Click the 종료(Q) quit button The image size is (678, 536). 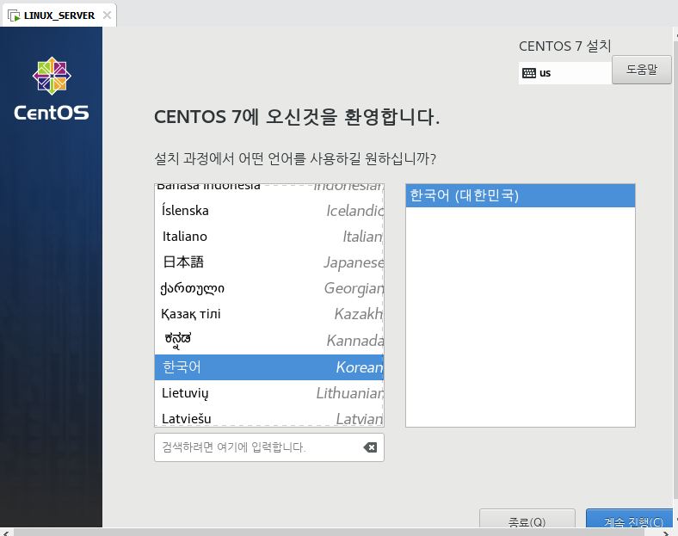point(527,518)
